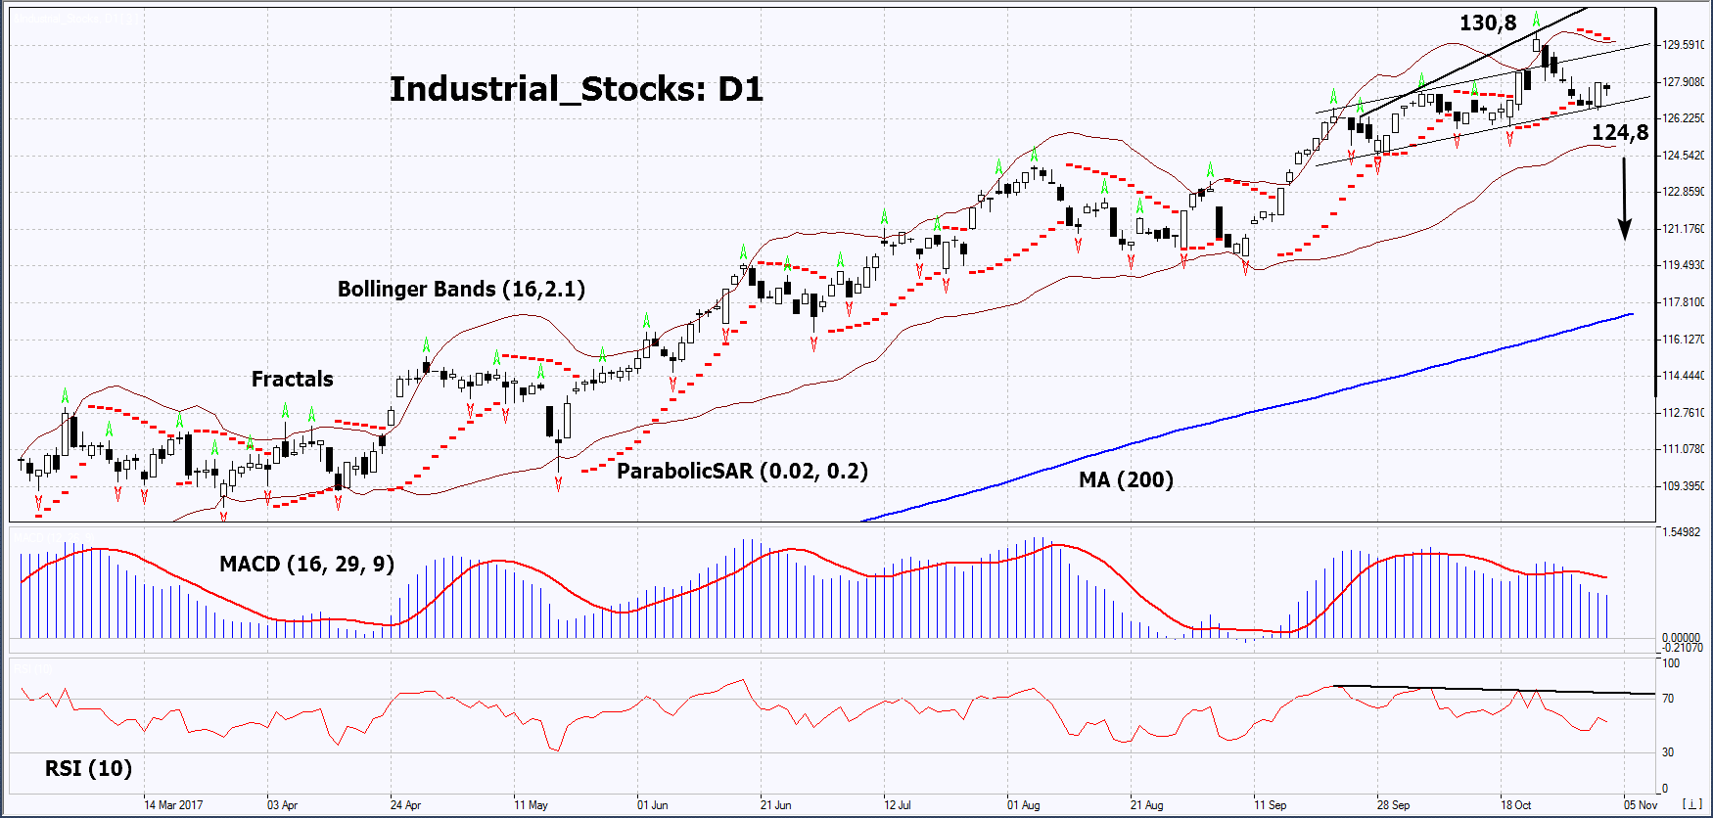This screenshot has width=1713, height=818.
Task: Click the 124,8 price annotation
Action: click(1620, 132)
